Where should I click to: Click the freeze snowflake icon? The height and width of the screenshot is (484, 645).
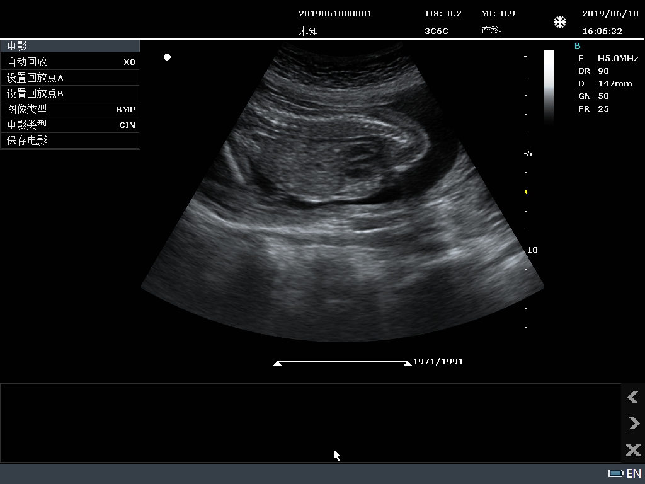pos(560,22)
